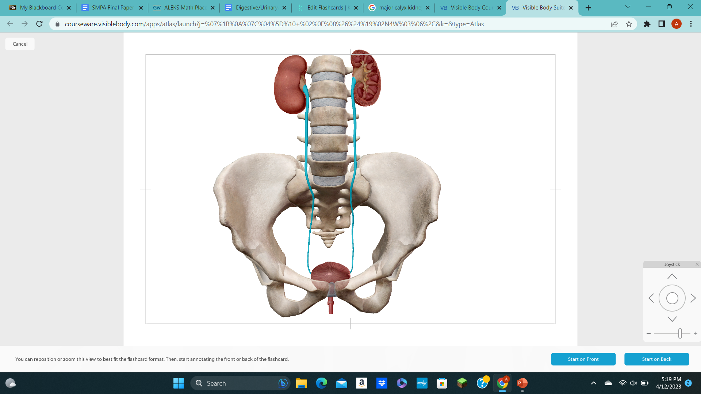Viewport: 701px width, 394px height.
Task: Click the Start on Front button
Action: coord(583,359)
